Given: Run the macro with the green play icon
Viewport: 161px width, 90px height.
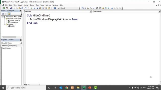Looking at the screenshot, I should pyautogui.click(x=32, y=8).
